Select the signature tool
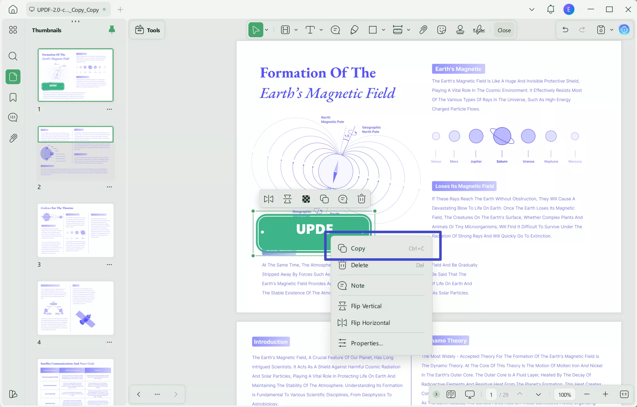637x407 pixels. click(x=479, y=30)
